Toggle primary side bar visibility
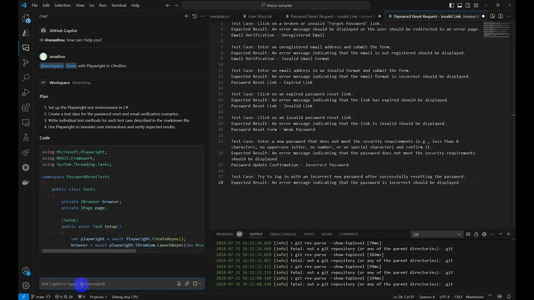The height and width of the screenshot is (300, 534). click(x=452, y=5)
